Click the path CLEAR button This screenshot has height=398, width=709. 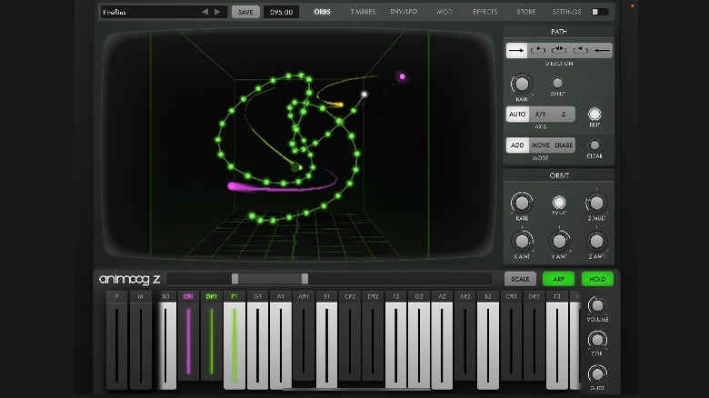pos(594,144)
